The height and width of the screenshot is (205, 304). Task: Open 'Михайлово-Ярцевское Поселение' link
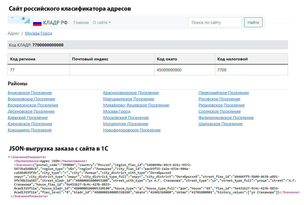coord(136,105)
